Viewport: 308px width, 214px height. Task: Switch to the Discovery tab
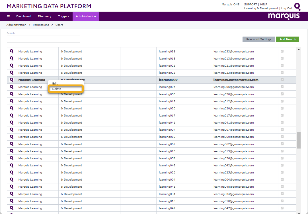[44, 16]
